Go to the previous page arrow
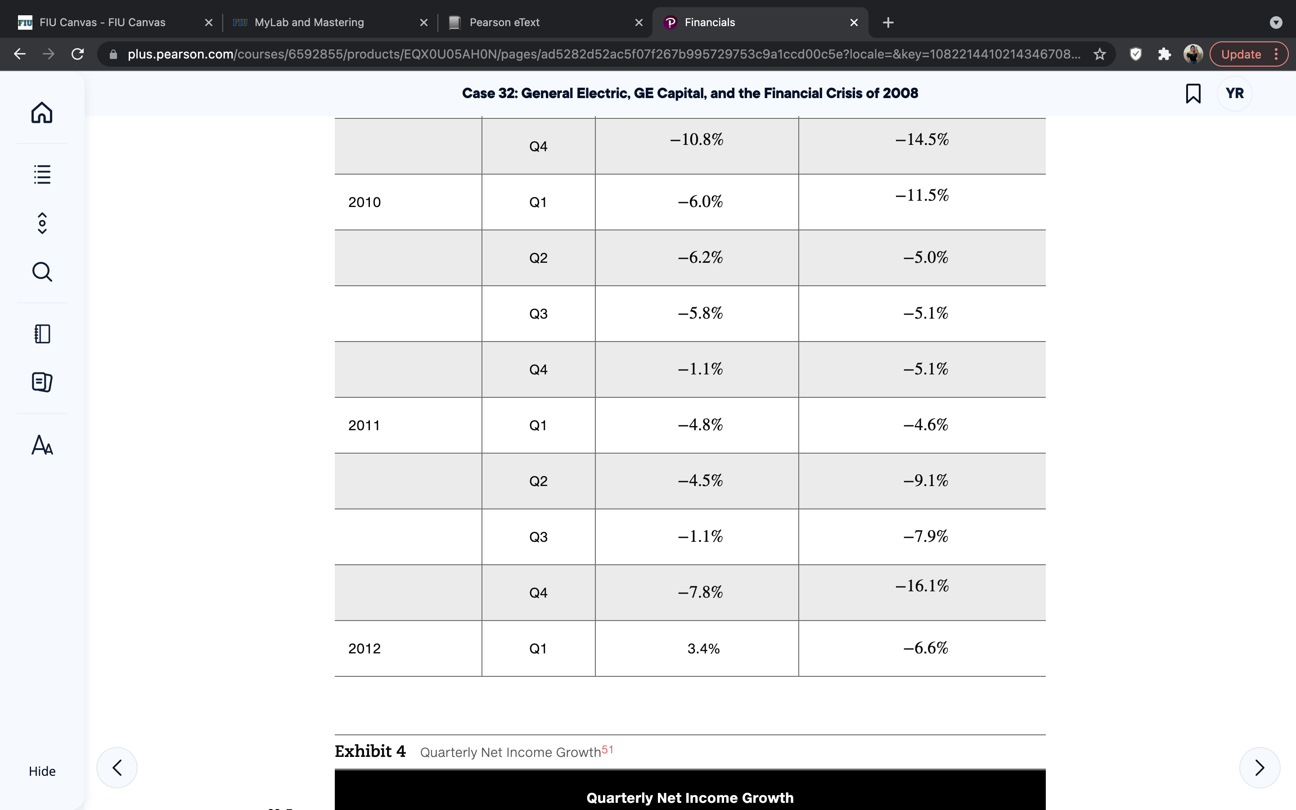Image resolution: width=1296 pixels, height=810 pixels. pos(117,767)
